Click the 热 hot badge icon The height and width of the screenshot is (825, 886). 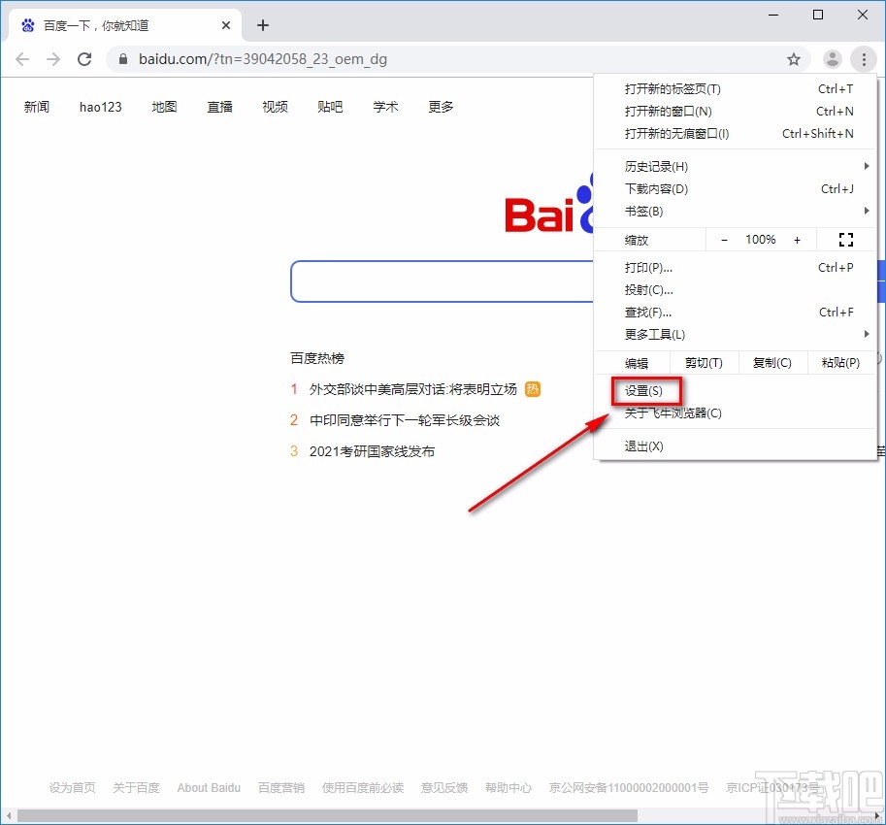coord(532,388)
